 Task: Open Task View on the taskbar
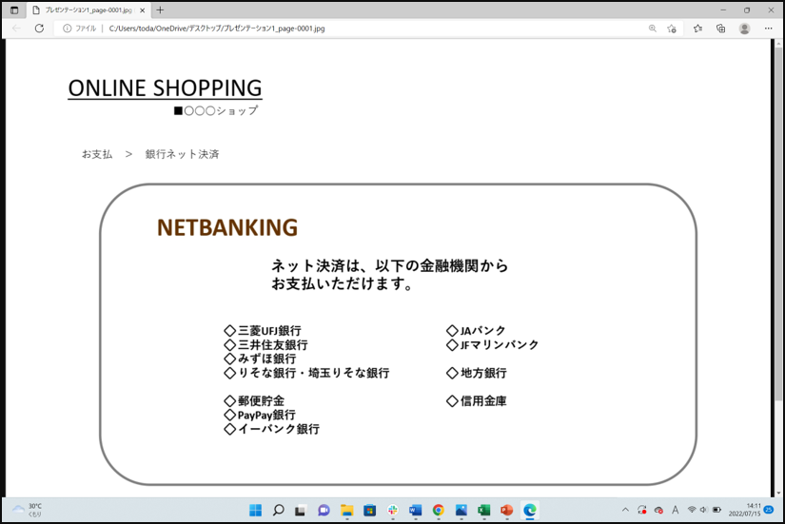pyautogui.click(x=301, y=510)
